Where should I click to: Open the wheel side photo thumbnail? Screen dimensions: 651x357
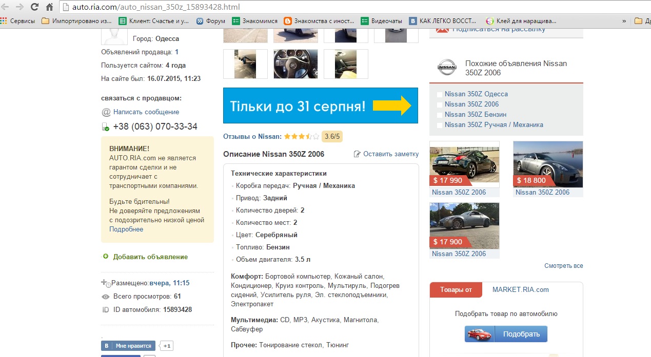[245, 64]
